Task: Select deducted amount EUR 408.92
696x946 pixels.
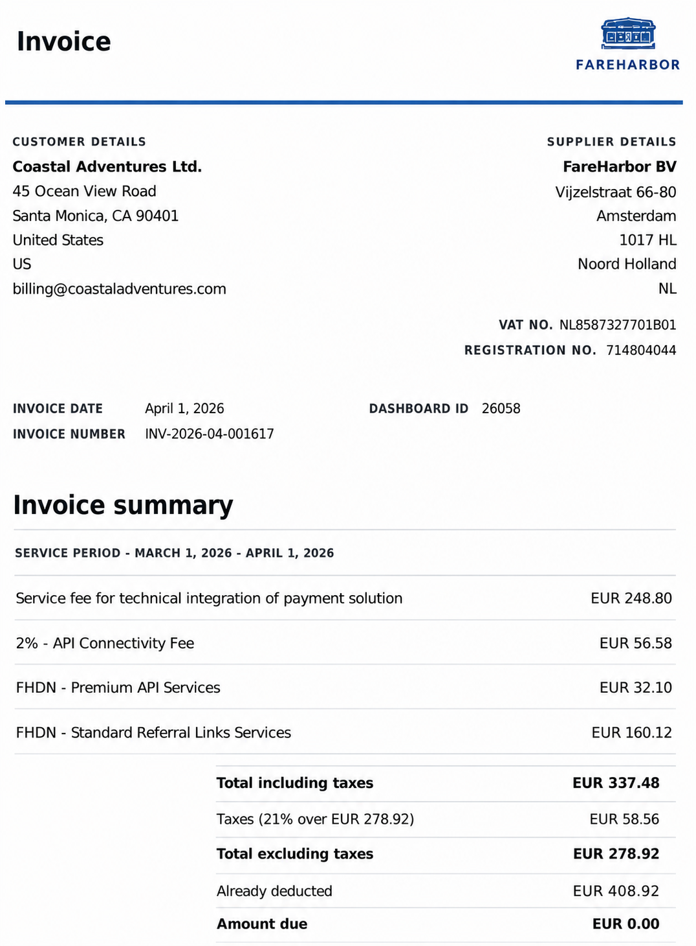Action: click(616, 891)
